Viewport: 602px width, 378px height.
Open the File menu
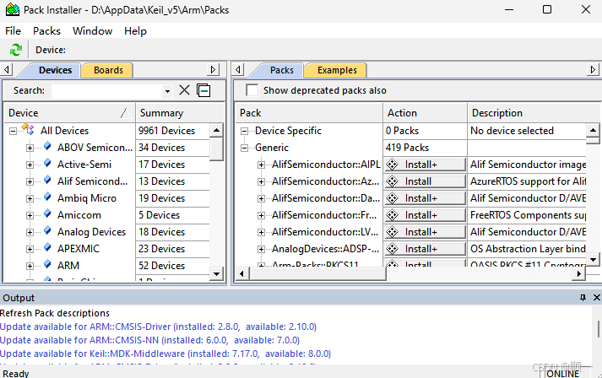tap(13, 30)
